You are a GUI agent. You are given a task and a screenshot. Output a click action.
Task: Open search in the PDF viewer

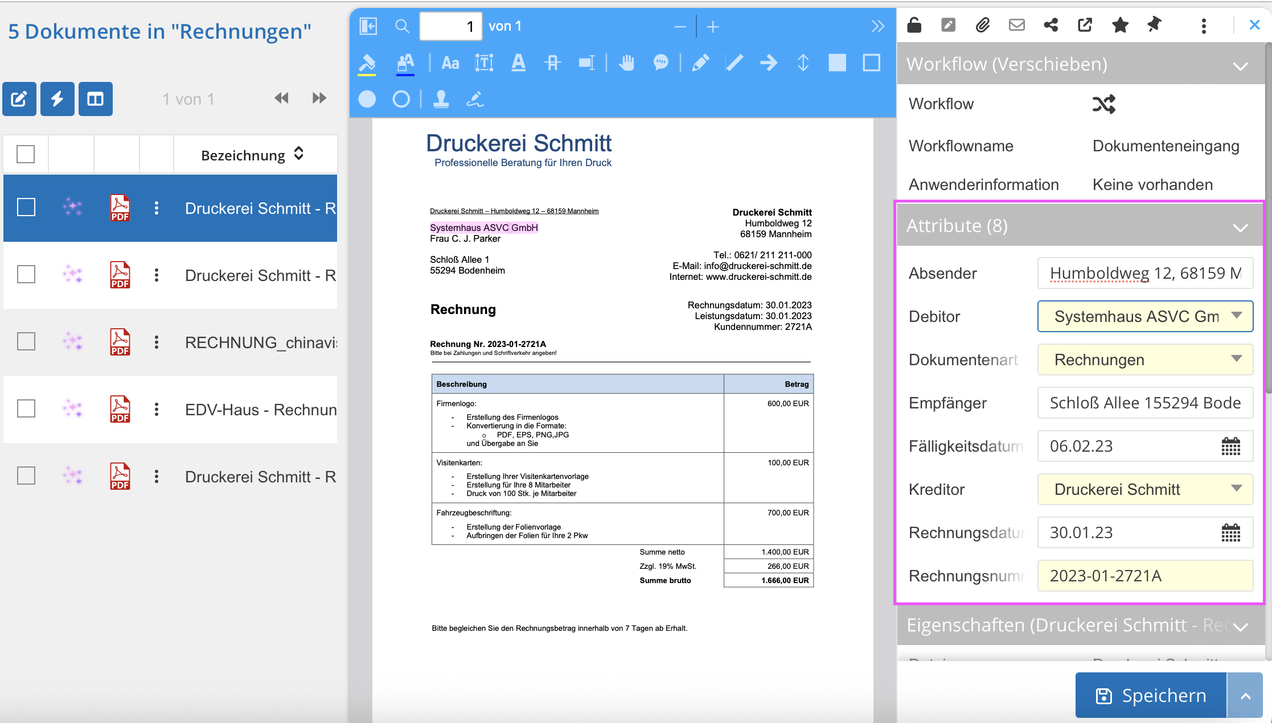click(x=402, y=26)
